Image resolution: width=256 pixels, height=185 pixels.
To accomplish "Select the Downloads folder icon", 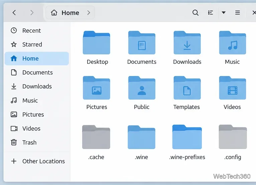I will pyautogui.click(x=187, y=43).
